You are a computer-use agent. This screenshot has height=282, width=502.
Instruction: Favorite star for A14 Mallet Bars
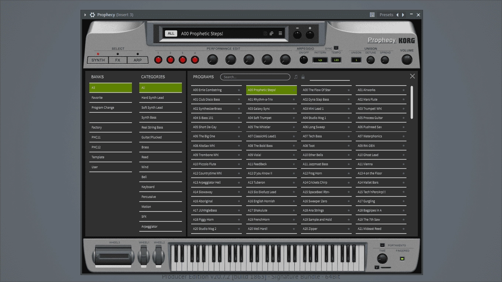click(x=404, y=182)
